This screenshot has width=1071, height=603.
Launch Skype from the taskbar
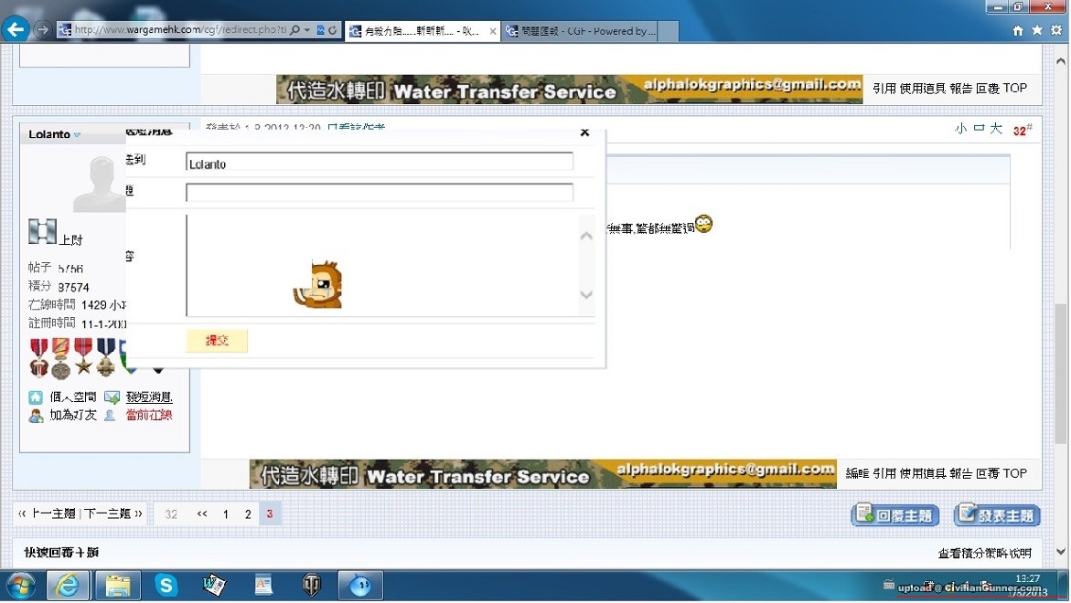tap(166, 585)
